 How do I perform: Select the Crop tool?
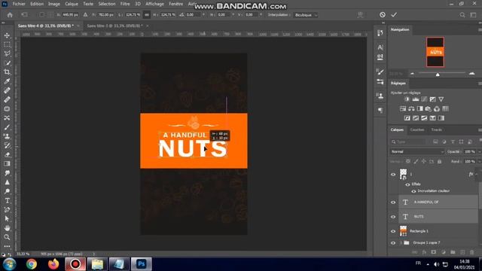click(x=7, y=72)
